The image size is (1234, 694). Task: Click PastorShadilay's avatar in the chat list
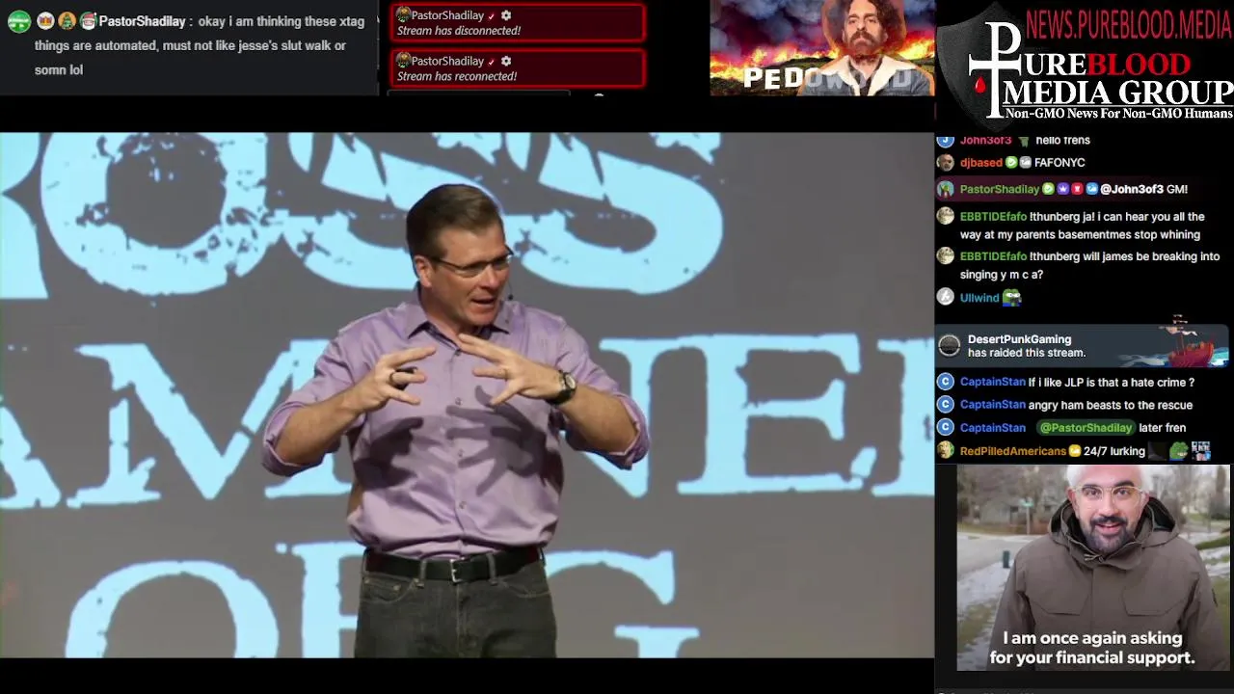pyautogui.click(x=945, y=189)
